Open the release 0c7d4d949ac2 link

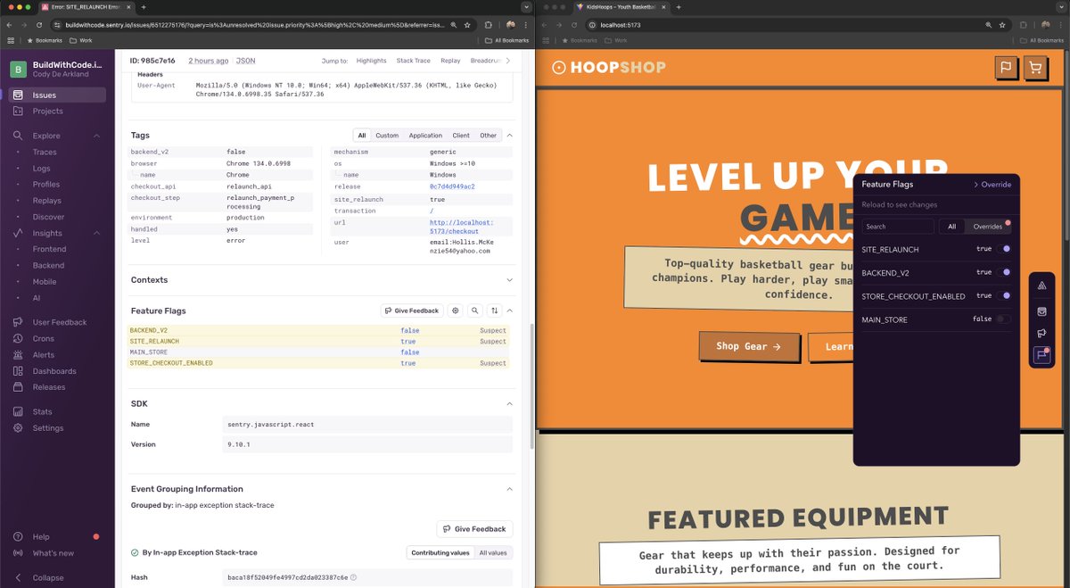[452, 186]
